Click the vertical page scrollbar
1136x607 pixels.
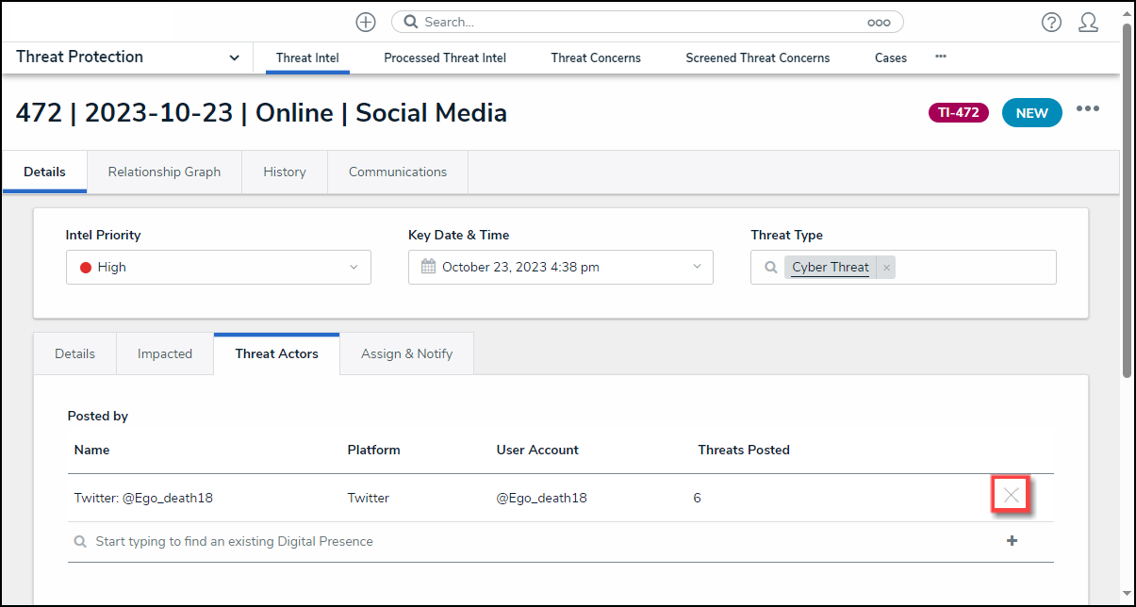[x=1127, y=198]
